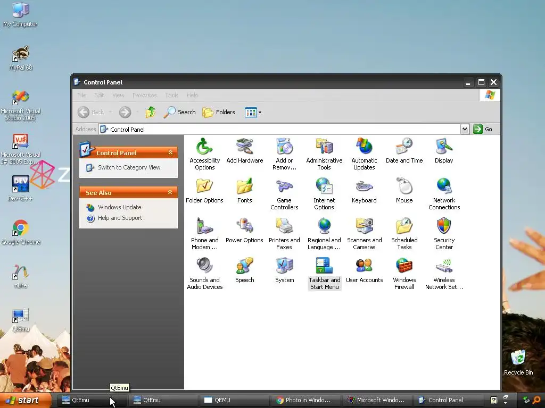Open Administrative Tools icon
This screenshot has height=408, width=545.
click(x=324, y=154)
